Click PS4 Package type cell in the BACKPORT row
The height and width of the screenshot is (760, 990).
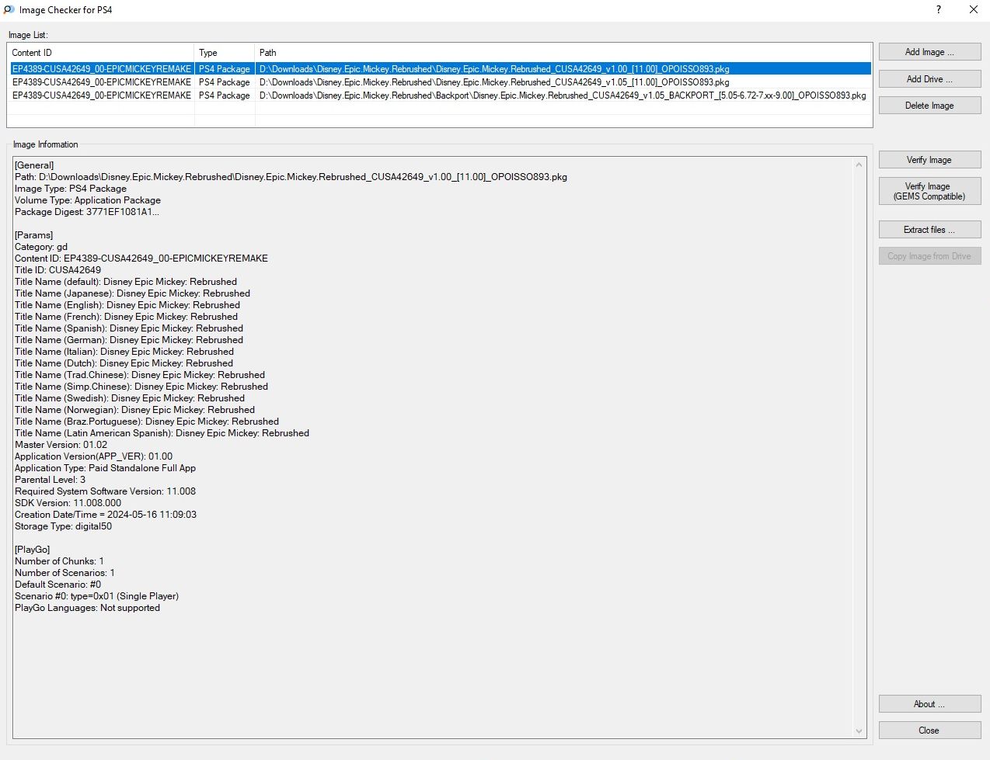point(225,95)
